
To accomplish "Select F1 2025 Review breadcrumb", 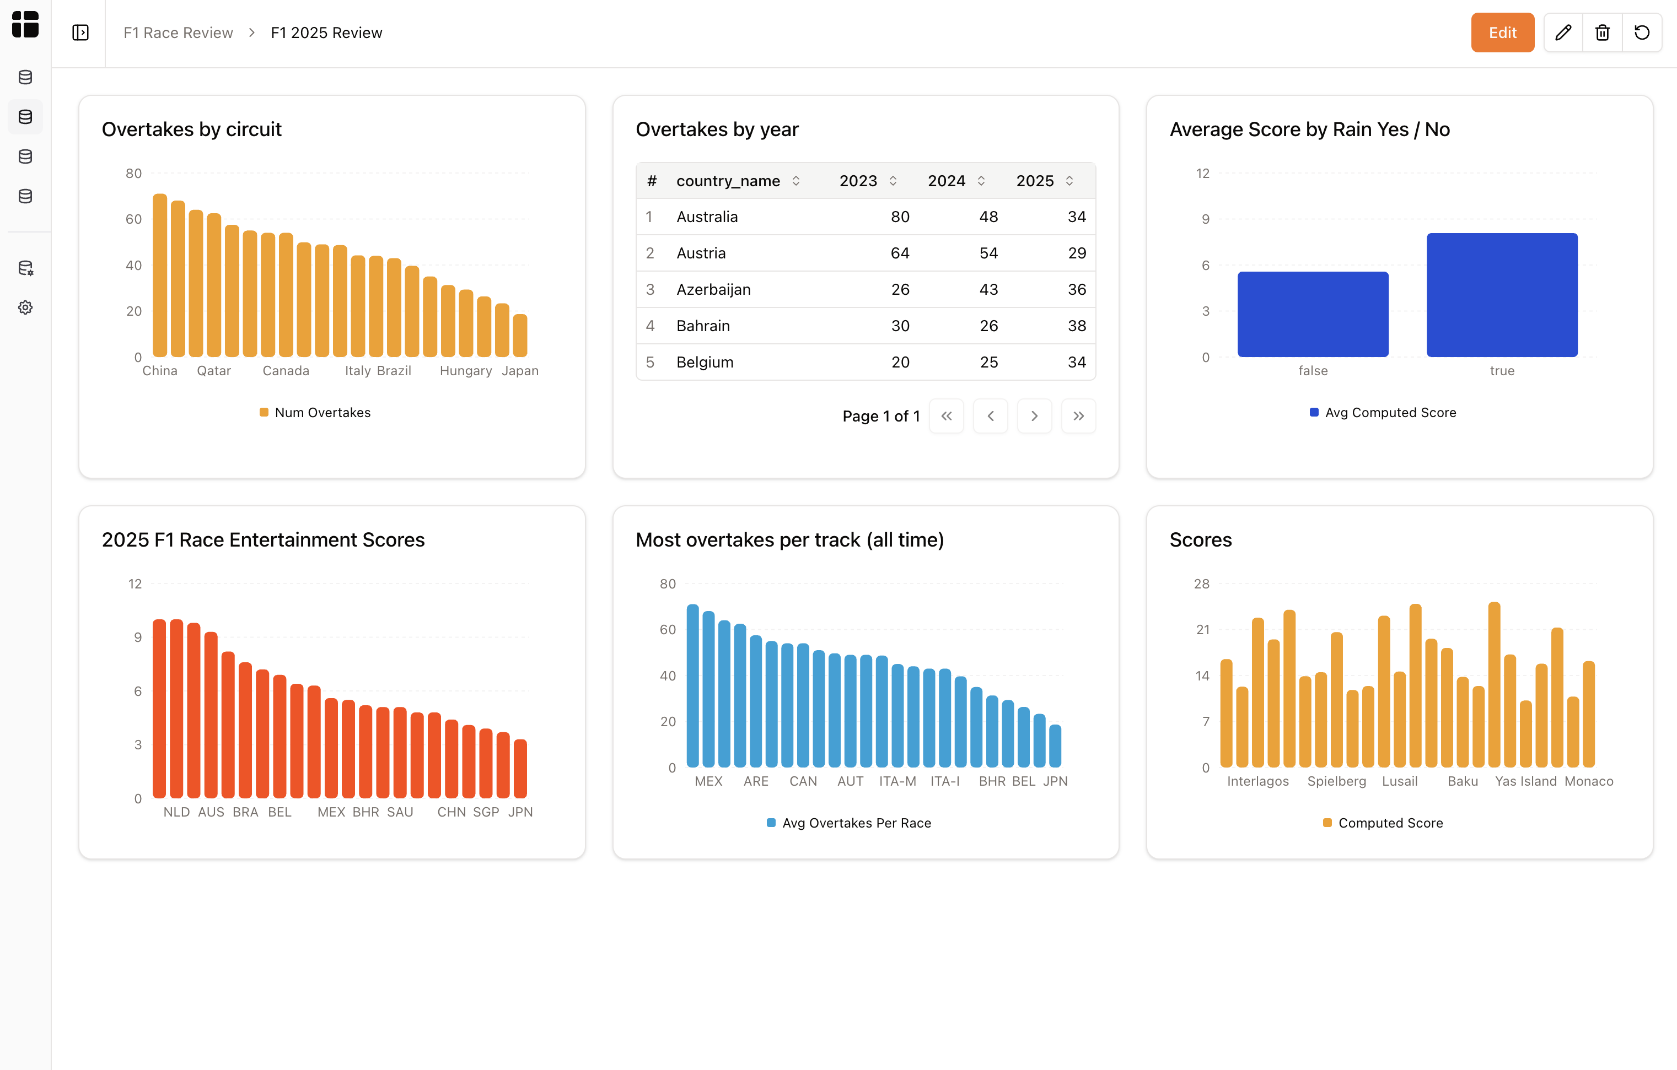I will click(x=326, y=33).
